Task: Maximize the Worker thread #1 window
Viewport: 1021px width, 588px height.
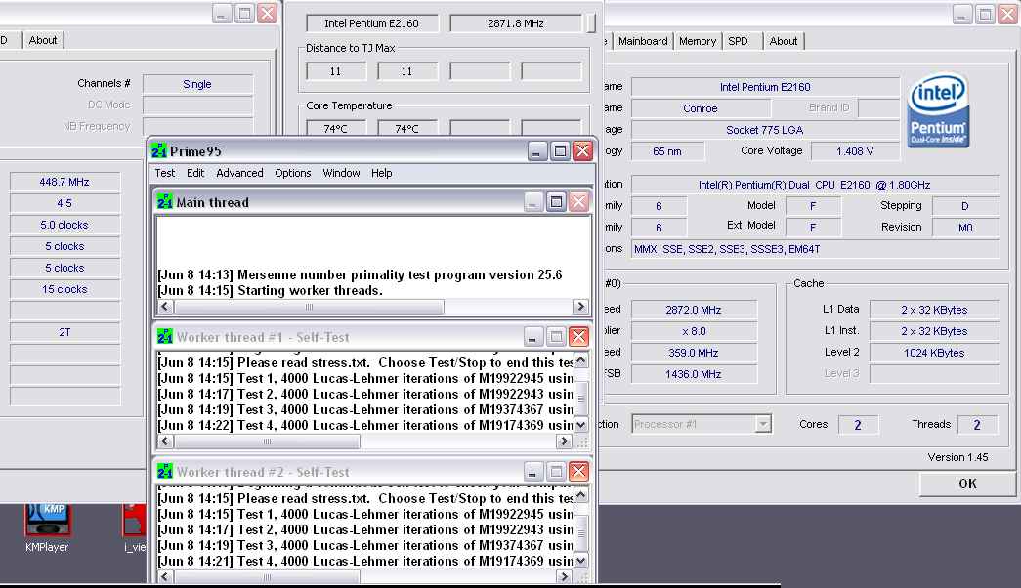Action: tap(556, 337)
